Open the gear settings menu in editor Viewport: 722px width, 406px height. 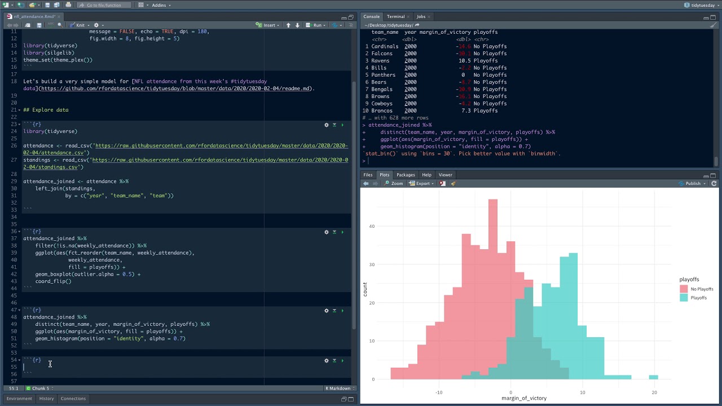96,25
